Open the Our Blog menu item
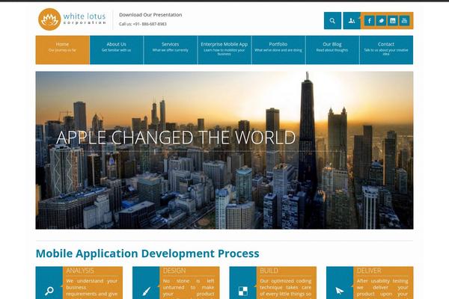449x299 pixels. pyautogui.click(x=332, y=50)
